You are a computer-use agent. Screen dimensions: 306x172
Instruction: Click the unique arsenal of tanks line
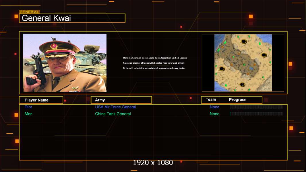pos(154,63)
